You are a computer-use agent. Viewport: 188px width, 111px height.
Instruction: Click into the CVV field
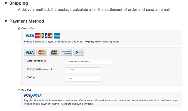(83, 78)
